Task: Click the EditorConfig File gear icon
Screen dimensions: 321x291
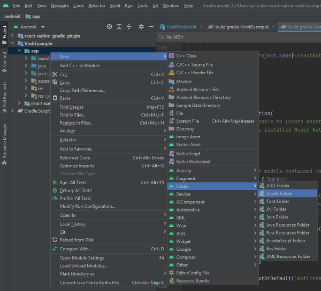Action: (x=171, y=273)
